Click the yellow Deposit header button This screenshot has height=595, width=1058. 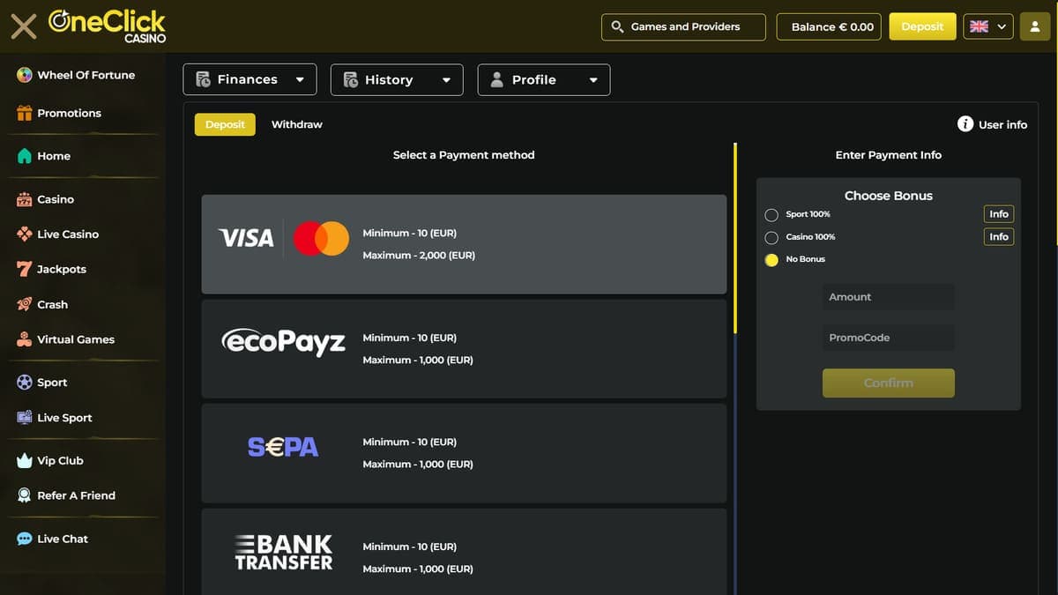pos(923,26)
